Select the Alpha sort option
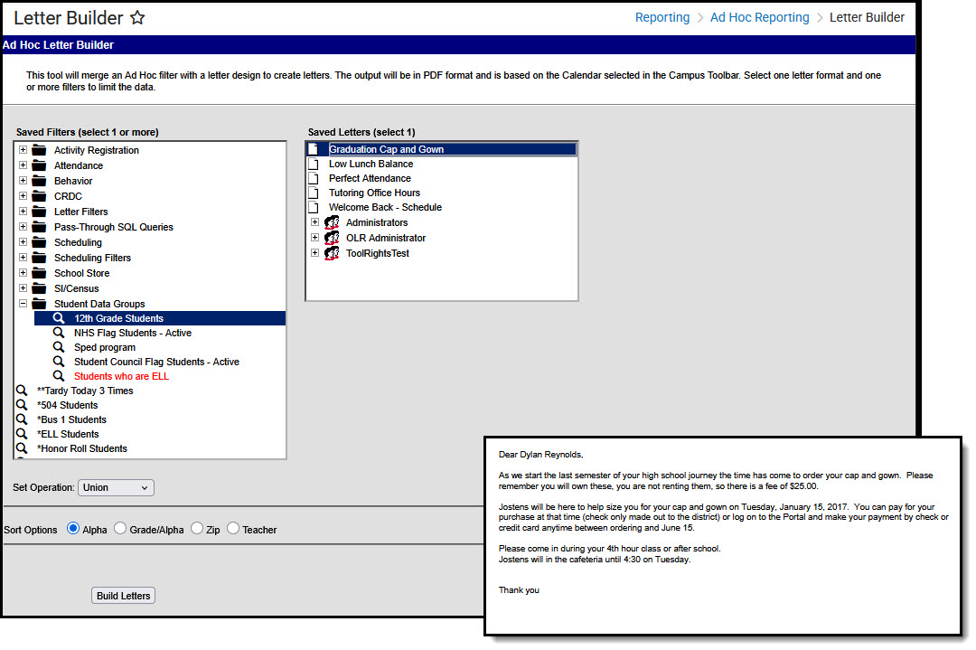 pos(73,529)
